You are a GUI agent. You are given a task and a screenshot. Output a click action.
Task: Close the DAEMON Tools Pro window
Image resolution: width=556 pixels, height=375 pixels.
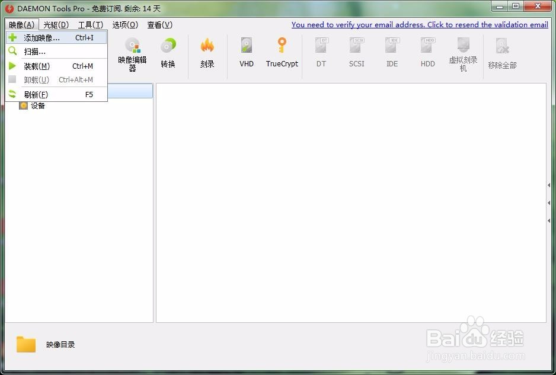point(538,7)
